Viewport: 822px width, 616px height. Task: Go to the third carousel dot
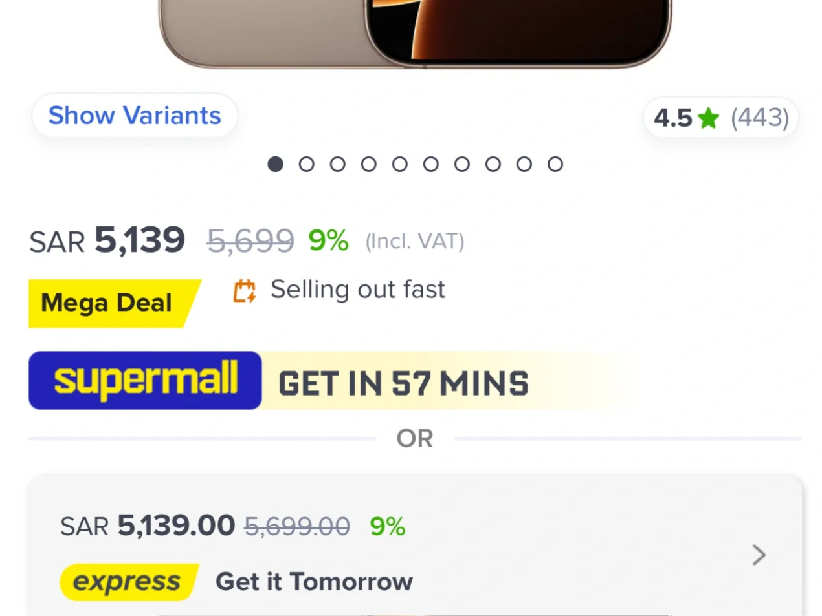point(337,164)
